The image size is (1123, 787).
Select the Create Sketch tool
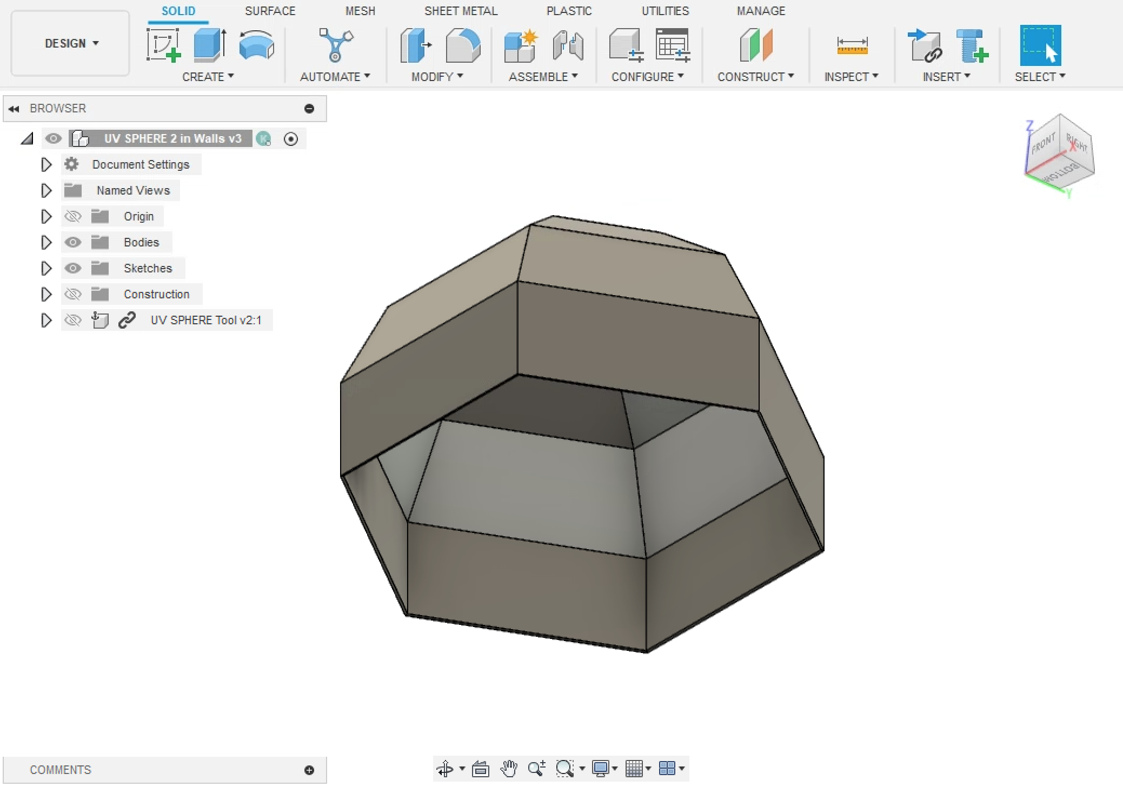coord(163,45)
